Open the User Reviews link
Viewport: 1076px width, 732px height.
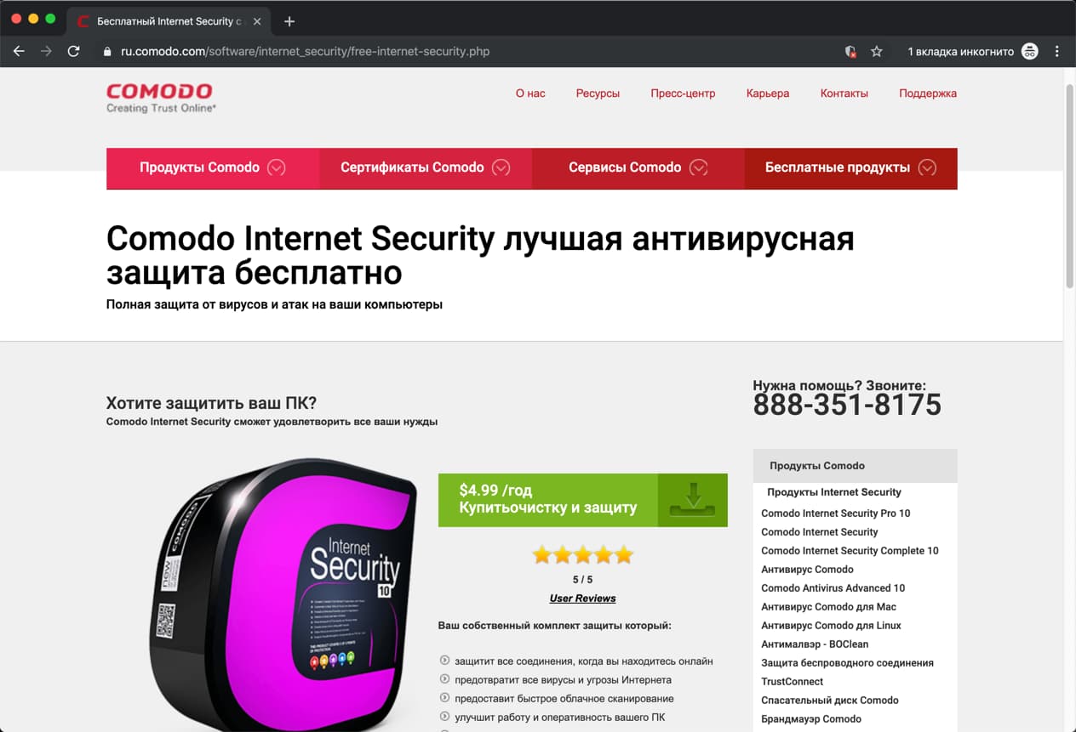pyautogui.click(x=582, y=599)
